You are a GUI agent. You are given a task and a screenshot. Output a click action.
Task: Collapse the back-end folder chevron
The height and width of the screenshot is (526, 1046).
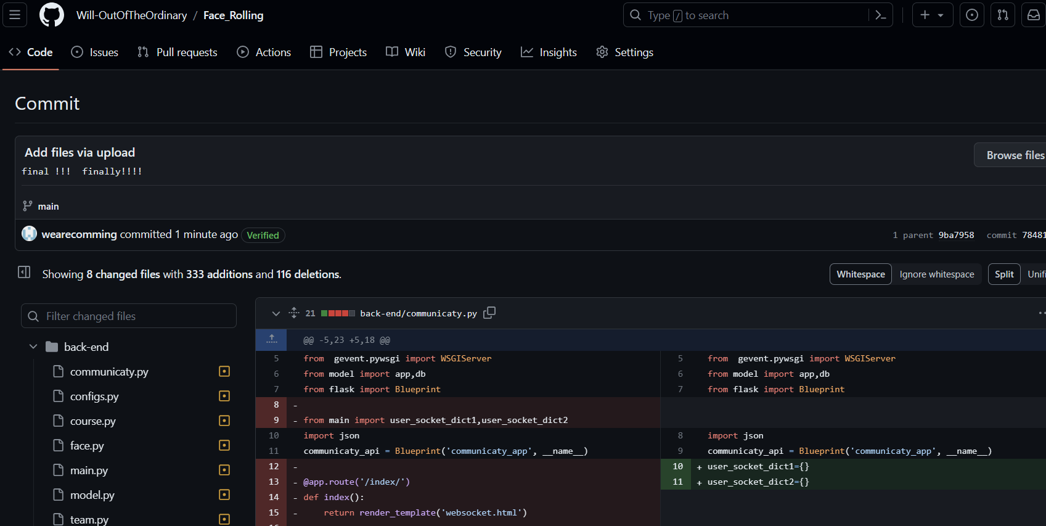click(33, 347)
